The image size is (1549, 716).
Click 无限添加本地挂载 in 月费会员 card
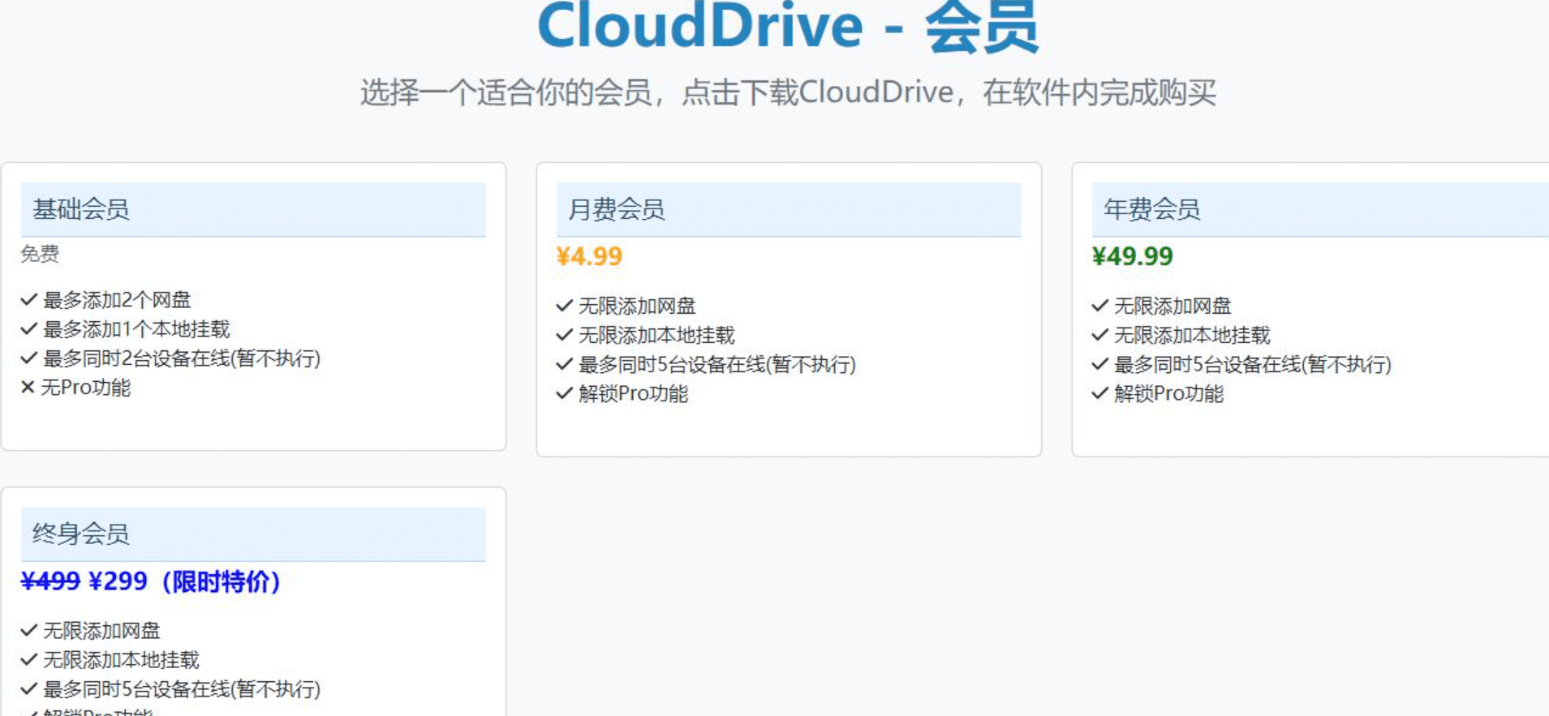[x=656, y=336]
